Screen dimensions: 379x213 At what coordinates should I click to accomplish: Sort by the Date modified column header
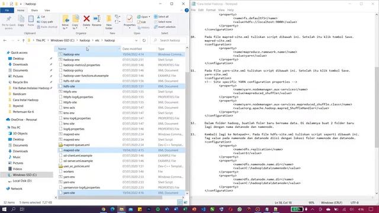point(138,49)
